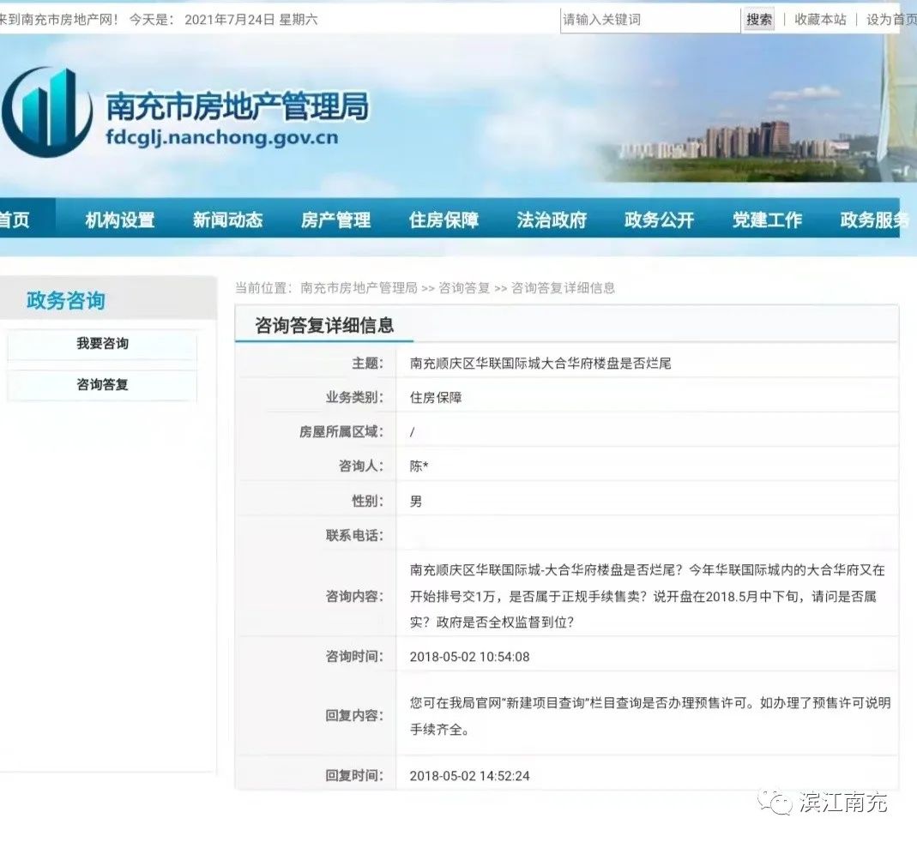The height and width of the screenshot is (842, 917).
Task: Click the 政务咨询 sidebar heading
Action: point(66,301)
